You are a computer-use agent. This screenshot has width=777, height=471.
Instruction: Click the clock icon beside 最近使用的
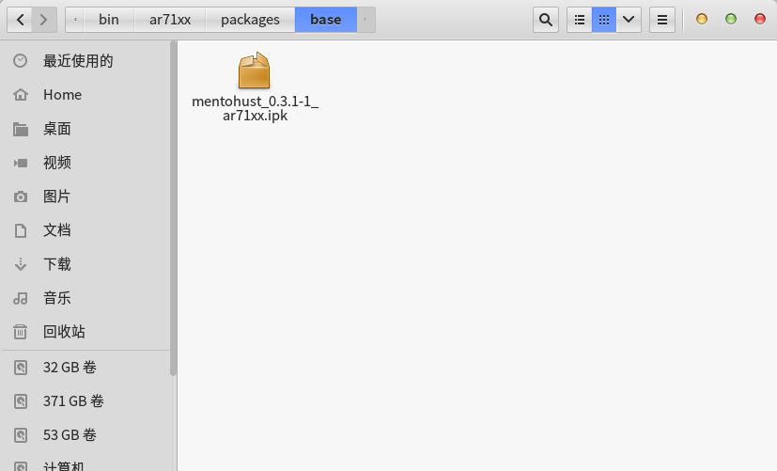(x=21, y=61)
